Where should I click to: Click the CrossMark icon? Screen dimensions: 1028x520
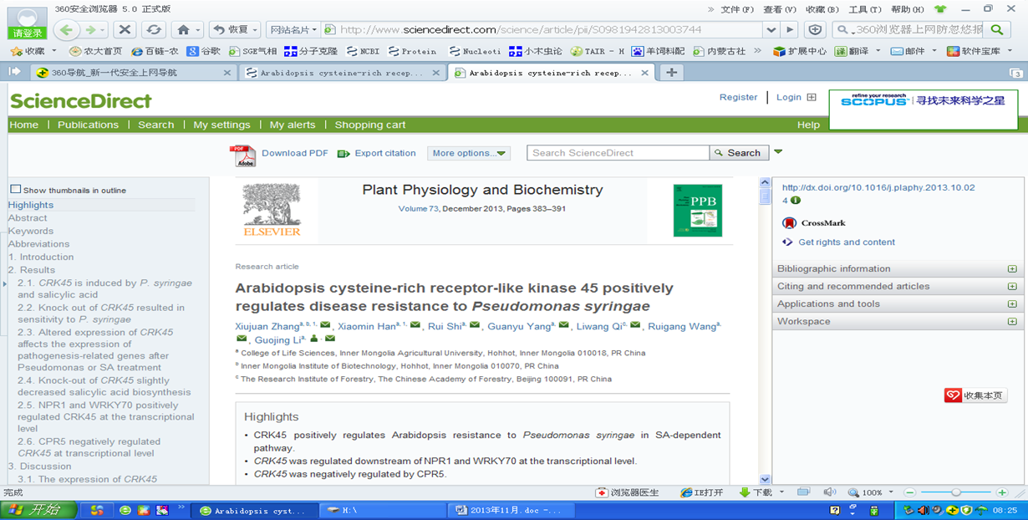789,223
